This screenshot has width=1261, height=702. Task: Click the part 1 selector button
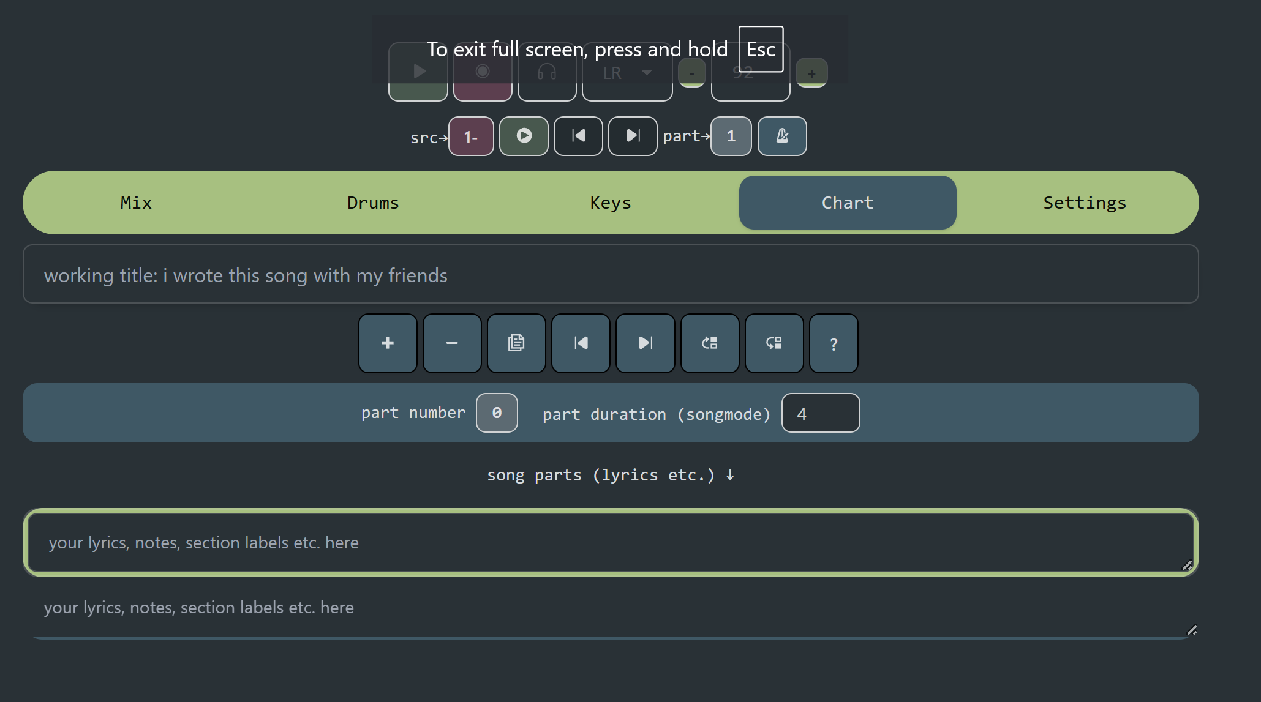pos(731,136)
